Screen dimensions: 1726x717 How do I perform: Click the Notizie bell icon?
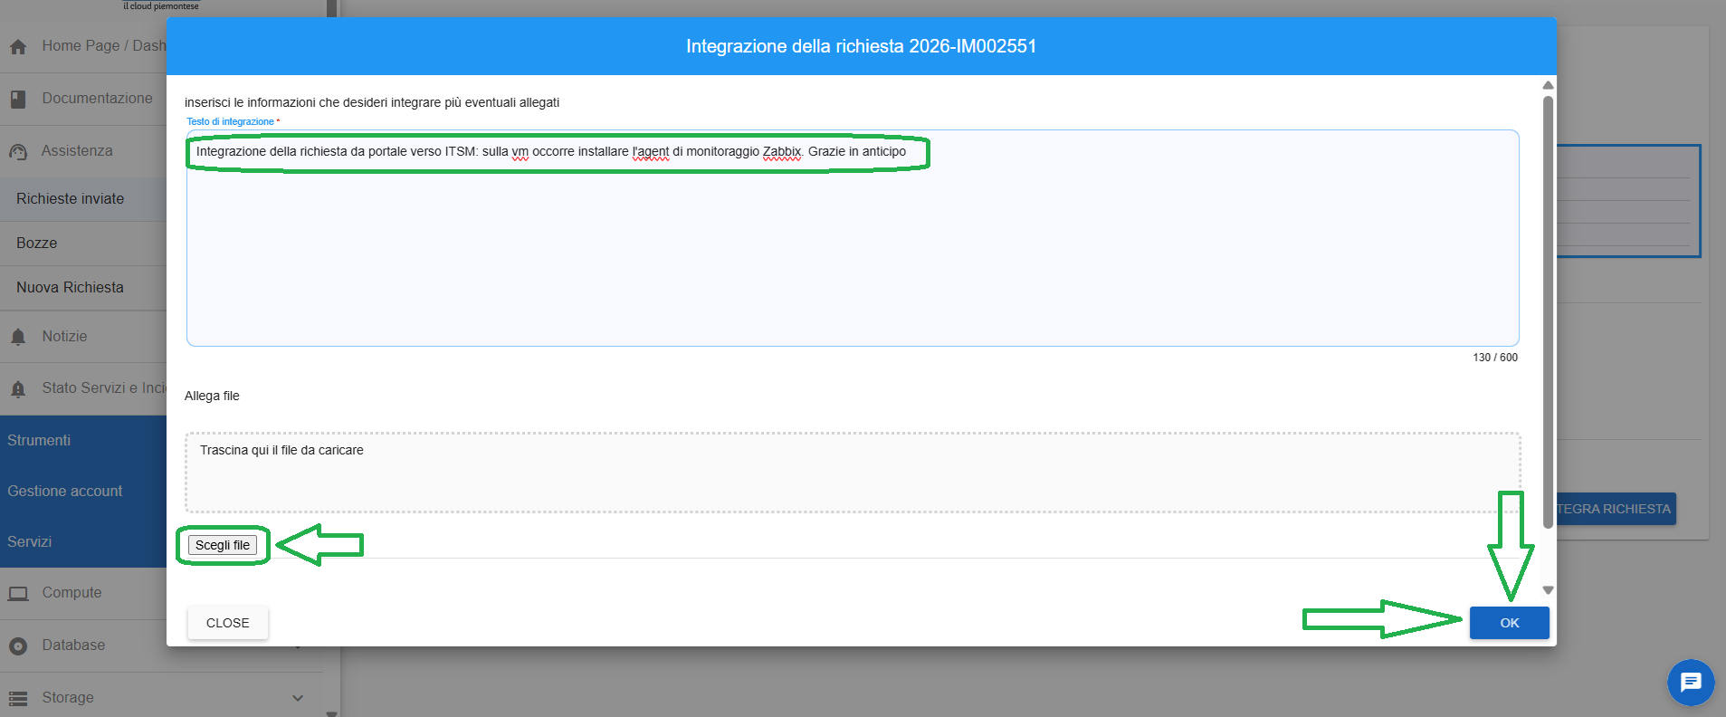pyautogui.click(x=18, y=337)
